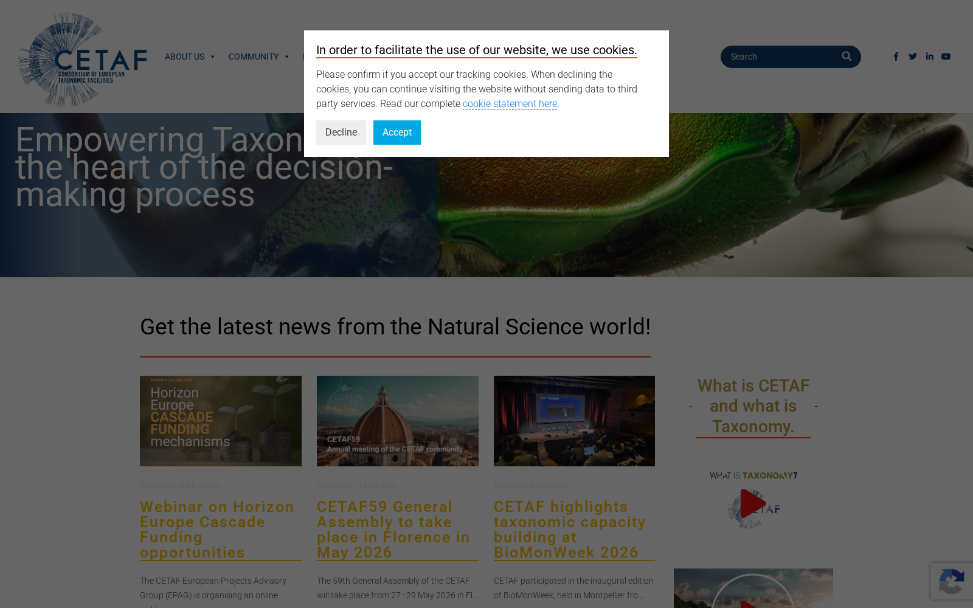This screenshot has height=608, width=973.
Task: Accept tracking cookies
Action: (397, 133)
